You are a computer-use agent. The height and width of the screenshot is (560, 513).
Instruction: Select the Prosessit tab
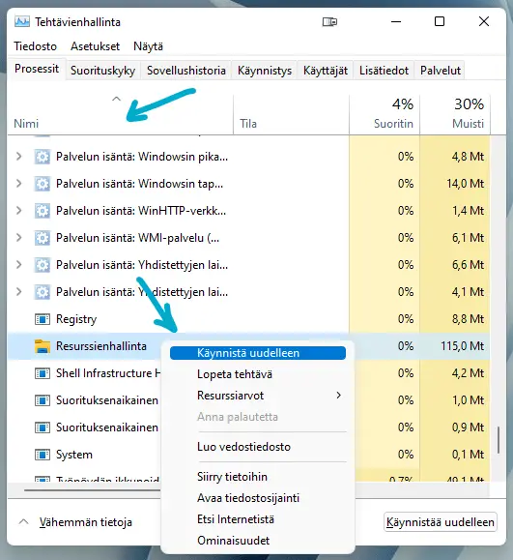37,69
